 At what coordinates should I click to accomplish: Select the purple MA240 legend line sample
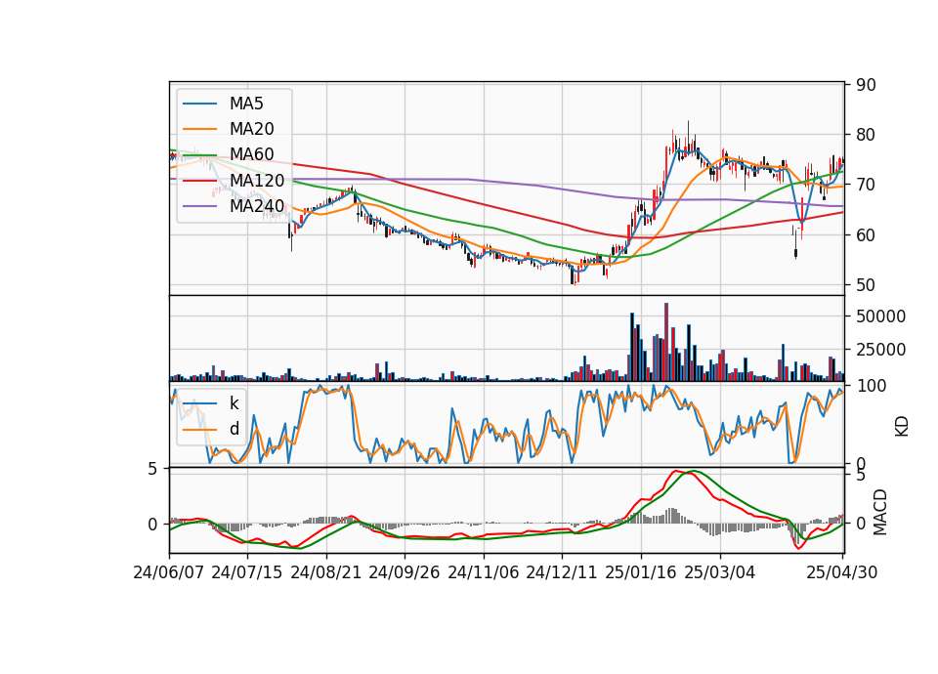199,206
